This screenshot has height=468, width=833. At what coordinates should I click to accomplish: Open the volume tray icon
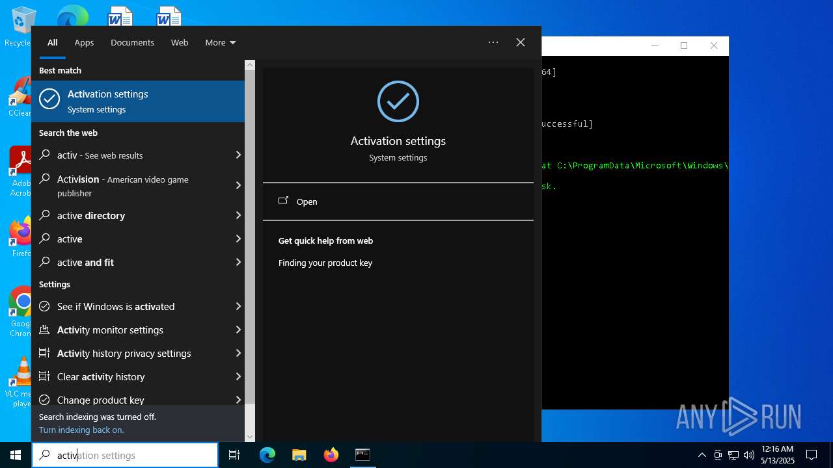(749, 455)
